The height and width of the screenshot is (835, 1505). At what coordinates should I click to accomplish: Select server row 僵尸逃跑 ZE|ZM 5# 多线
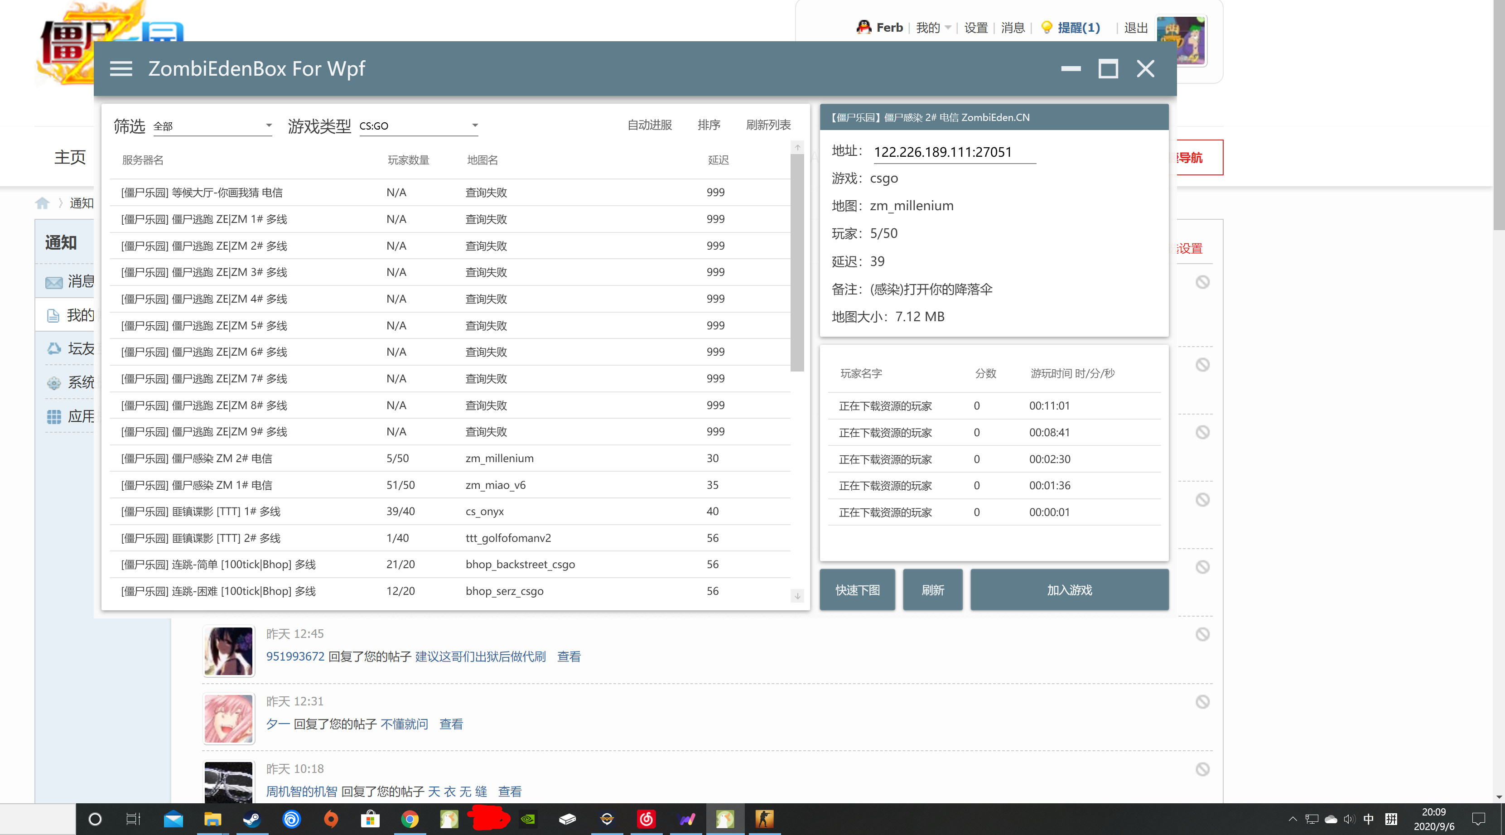(x=450, y=325)
